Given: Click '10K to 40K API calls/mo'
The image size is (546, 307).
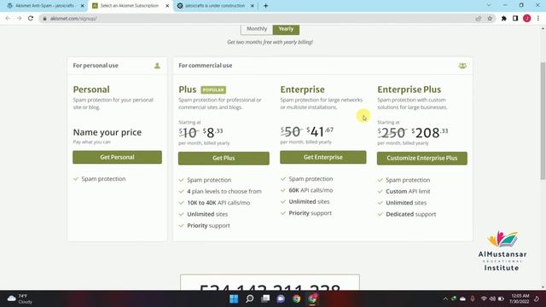Looking at the screenshot, I should tap(218, 203).
